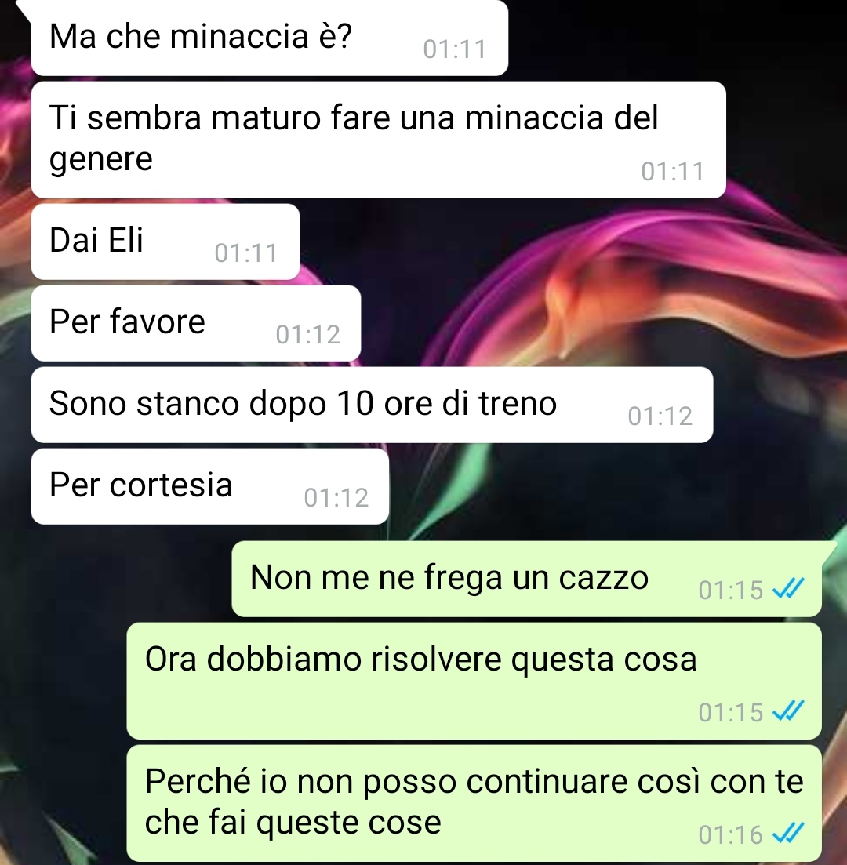Image resolution: width=847 pixels, height=865 pixels.
Task: Select the 'Sono stanco dopo 10 ore di treno' message
Action: (372, 405)
